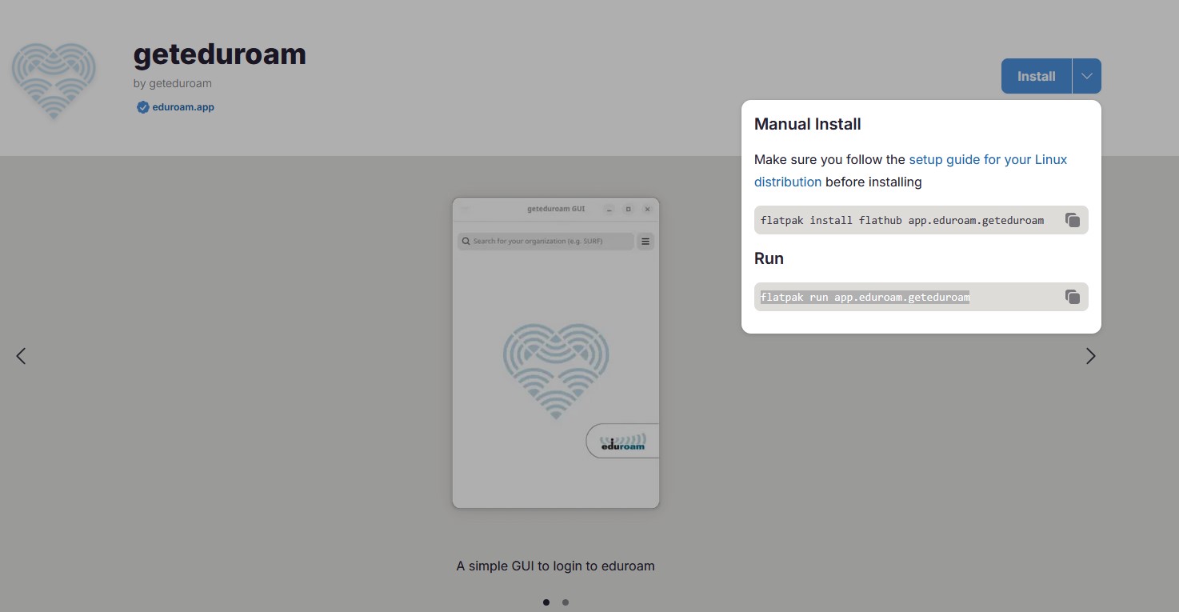1179x612 pixels.
Task: Select the first carousel dot indicator
Action: click(546, 602)
